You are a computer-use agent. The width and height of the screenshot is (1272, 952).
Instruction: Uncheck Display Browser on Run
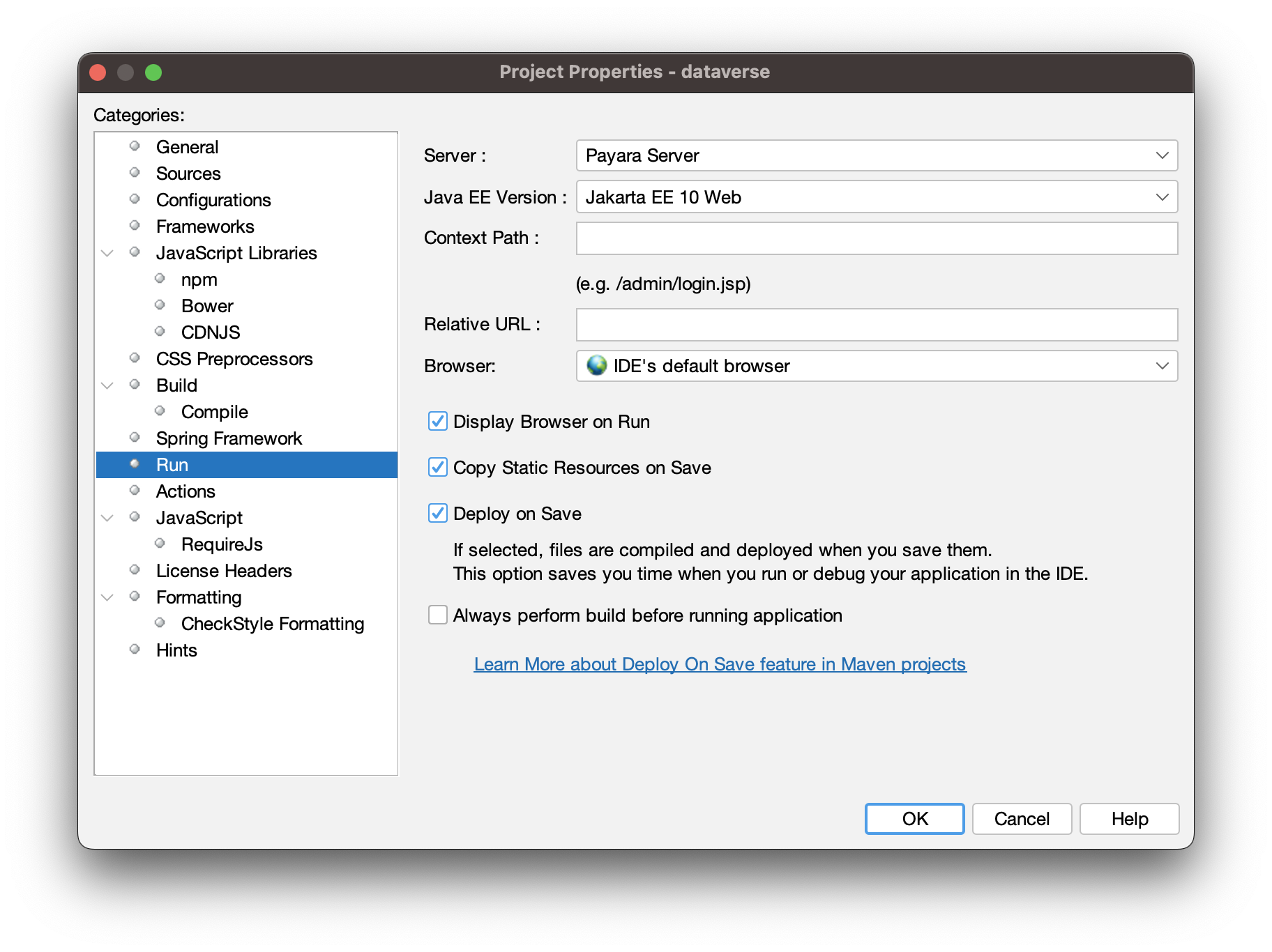(438, 422)
